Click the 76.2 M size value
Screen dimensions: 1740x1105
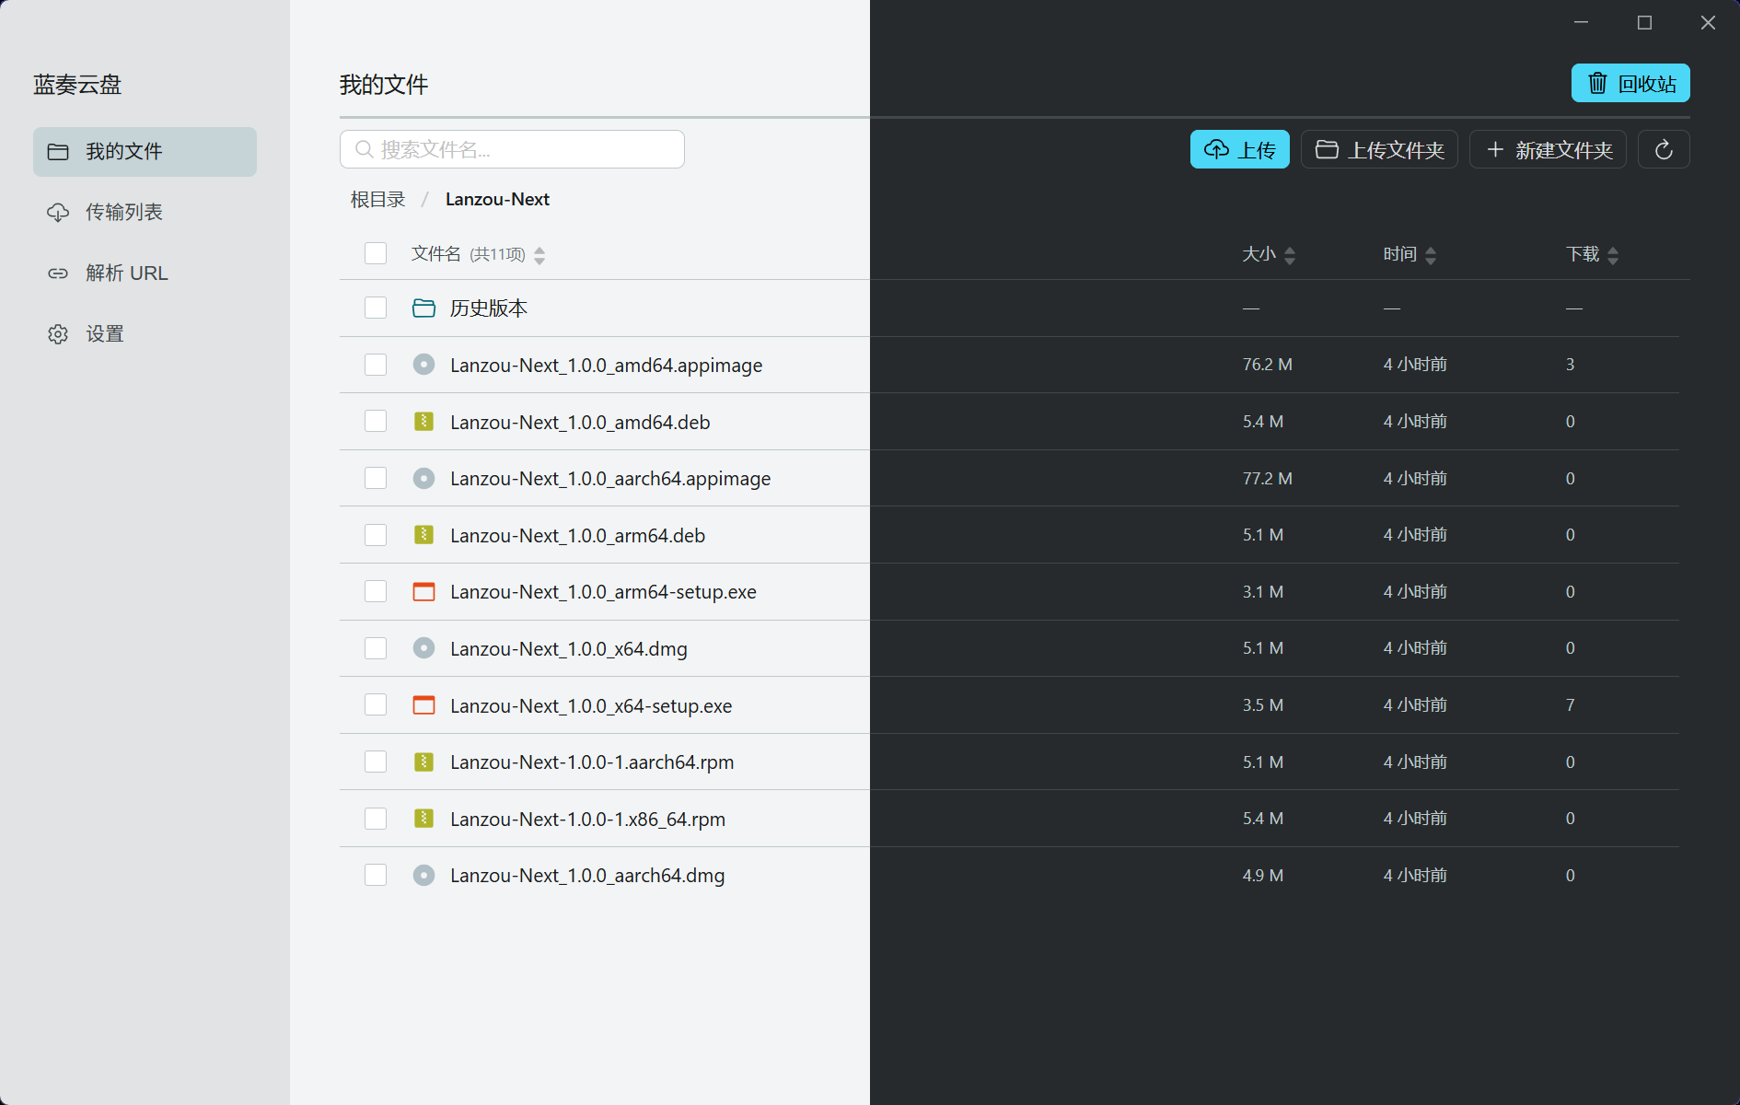[1267, 365]
